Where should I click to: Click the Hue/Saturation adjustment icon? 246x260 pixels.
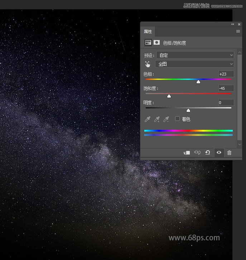tap(148, 43)
